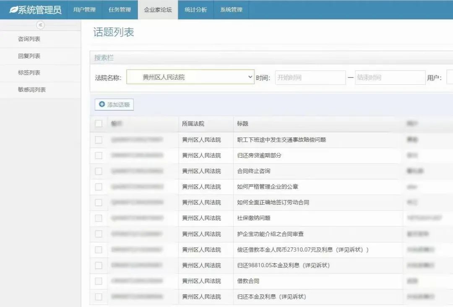Image resolution: width=453 pixels, height=307 pixels.
Task: Check the row 合同终止咨询
Action: (99, 171)
